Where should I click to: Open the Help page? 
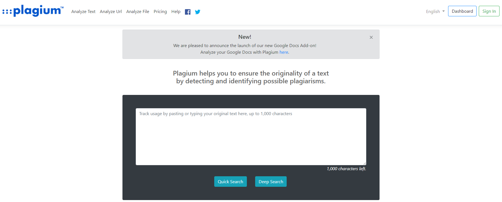pyautogui.click(x=176, y=12)
